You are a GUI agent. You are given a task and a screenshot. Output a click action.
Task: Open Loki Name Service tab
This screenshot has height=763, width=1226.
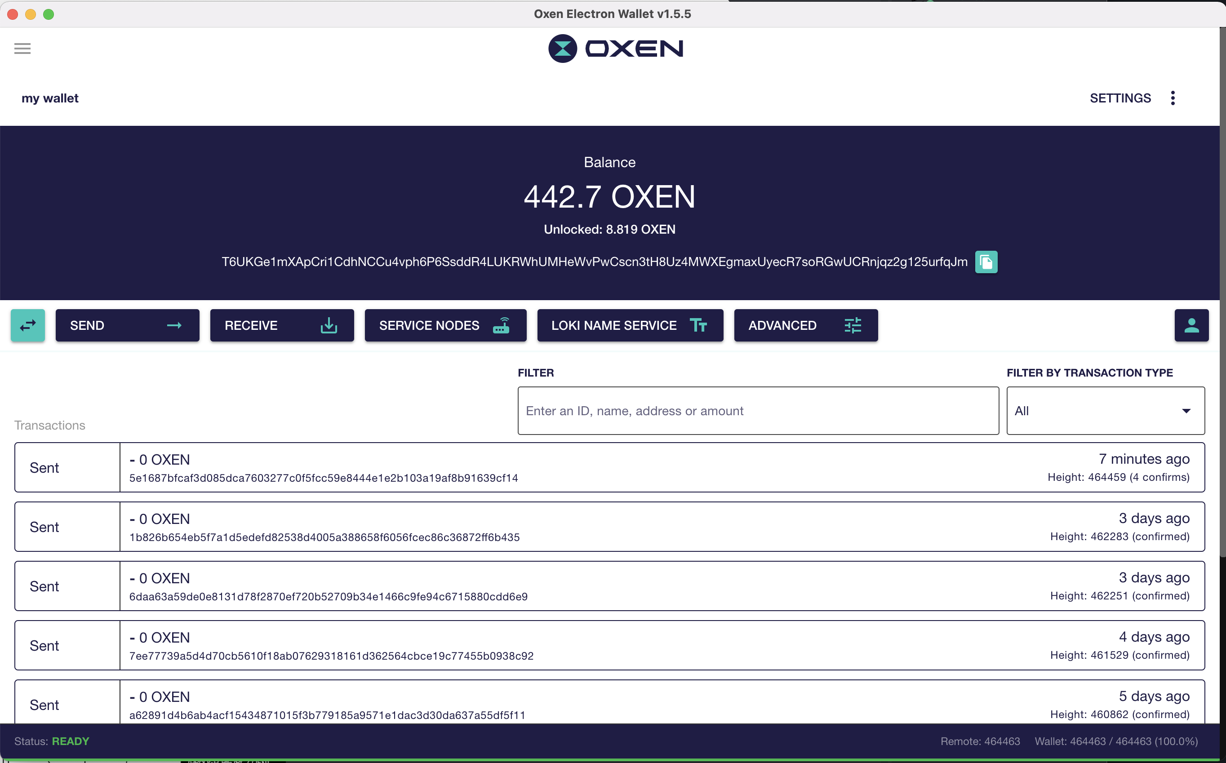click(x=630, y=325)
